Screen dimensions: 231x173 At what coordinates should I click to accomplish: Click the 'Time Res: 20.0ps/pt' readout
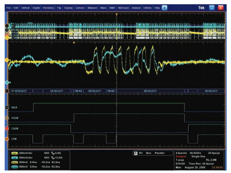[201, 163]
